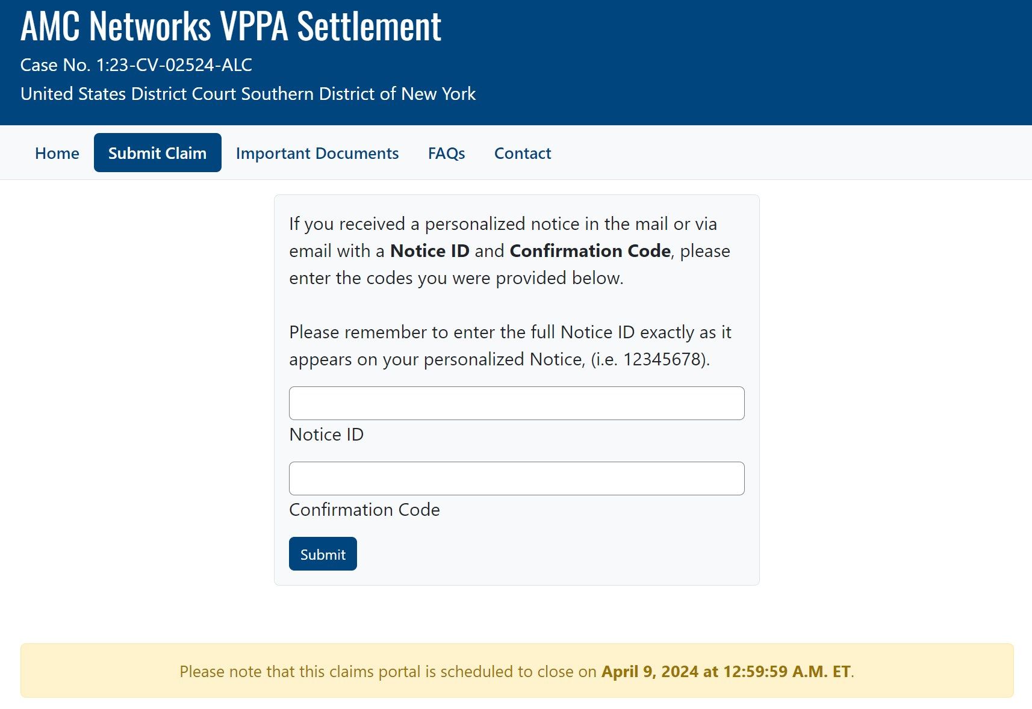Click the bold Confirmation Code text in instructions
The image size is (1032, 709).
click(590, 251)
